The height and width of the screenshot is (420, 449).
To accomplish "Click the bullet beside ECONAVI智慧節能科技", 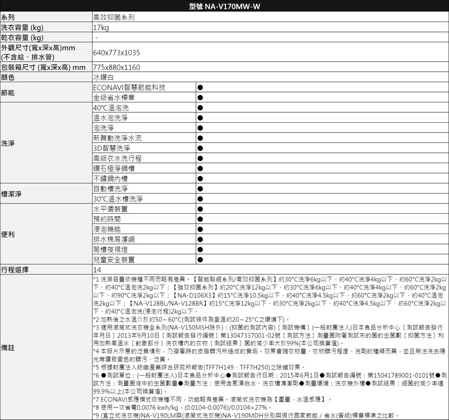I will (x=200, y=87).
